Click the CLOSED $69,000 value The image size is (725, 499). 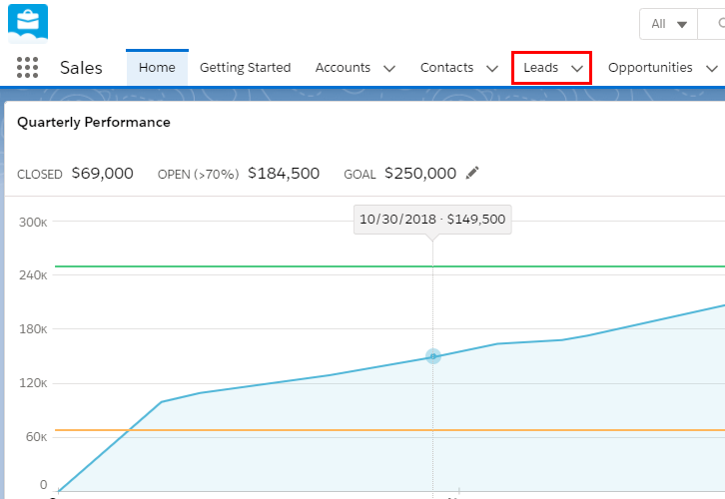pos(103,174)
